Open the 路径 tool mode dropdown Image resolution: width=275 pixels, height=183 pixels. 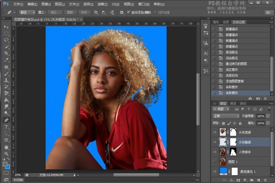click(x=27, y=12)
